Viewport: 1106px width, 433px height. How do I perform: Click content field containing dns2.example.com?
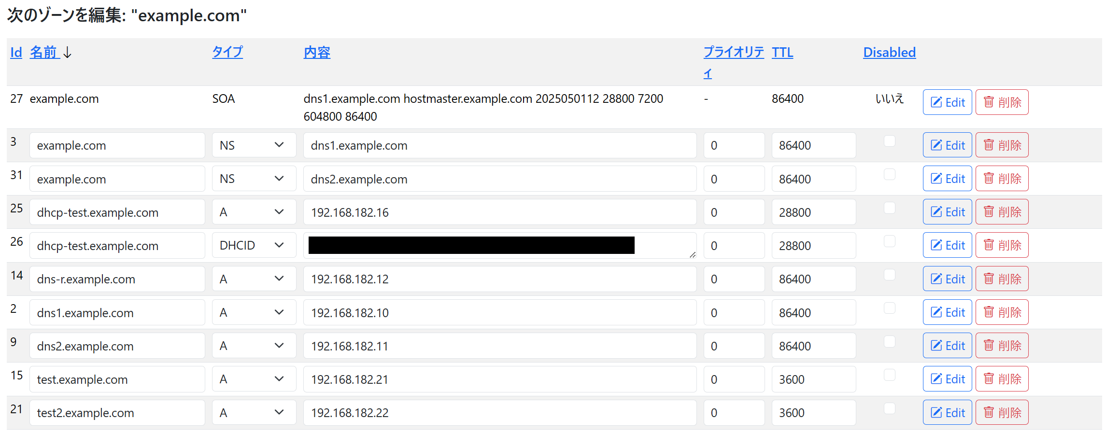point(500,179)
